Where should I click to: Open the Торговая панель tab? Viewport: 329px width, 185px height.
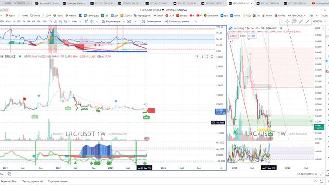[x=58, y=181]
